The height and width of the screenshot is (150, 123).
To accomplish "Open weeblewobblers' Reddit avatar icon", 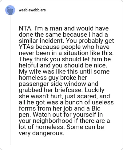I will (10, 10).
